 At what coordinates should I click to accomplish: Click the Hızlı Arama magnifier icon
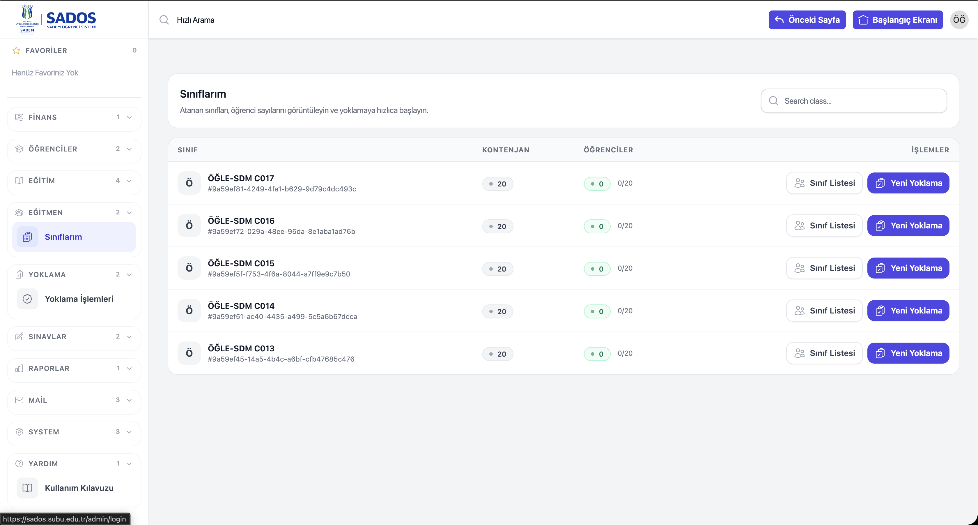coord(164,20)
